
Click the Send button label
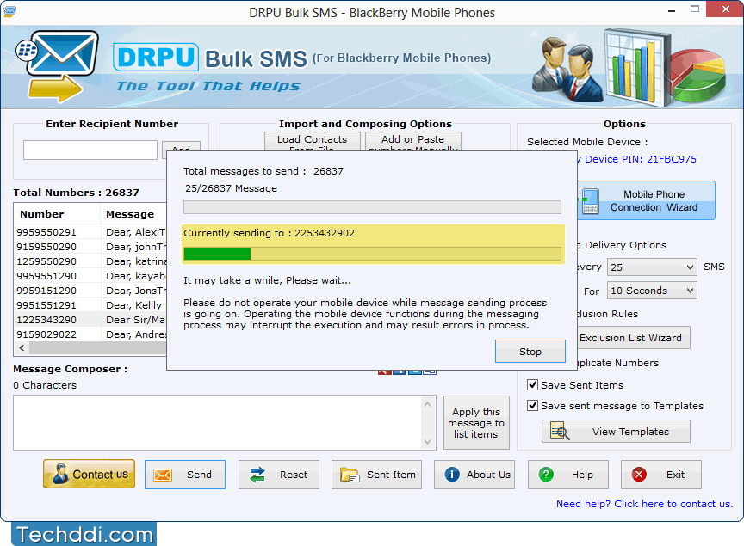point(199,475)
